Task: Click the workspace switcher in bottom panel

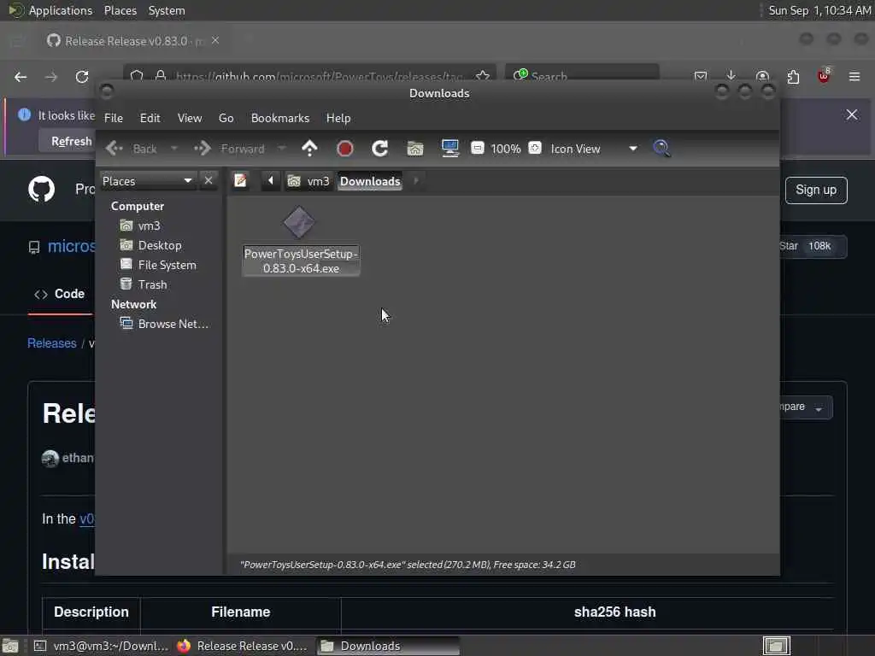Action: (776, 646)
